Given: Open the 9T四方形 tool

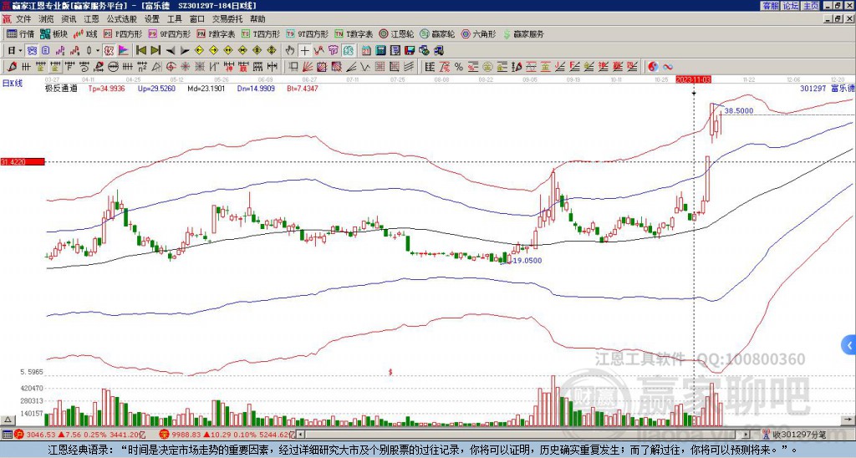Looking at the screenshot, I should point(307,33).
